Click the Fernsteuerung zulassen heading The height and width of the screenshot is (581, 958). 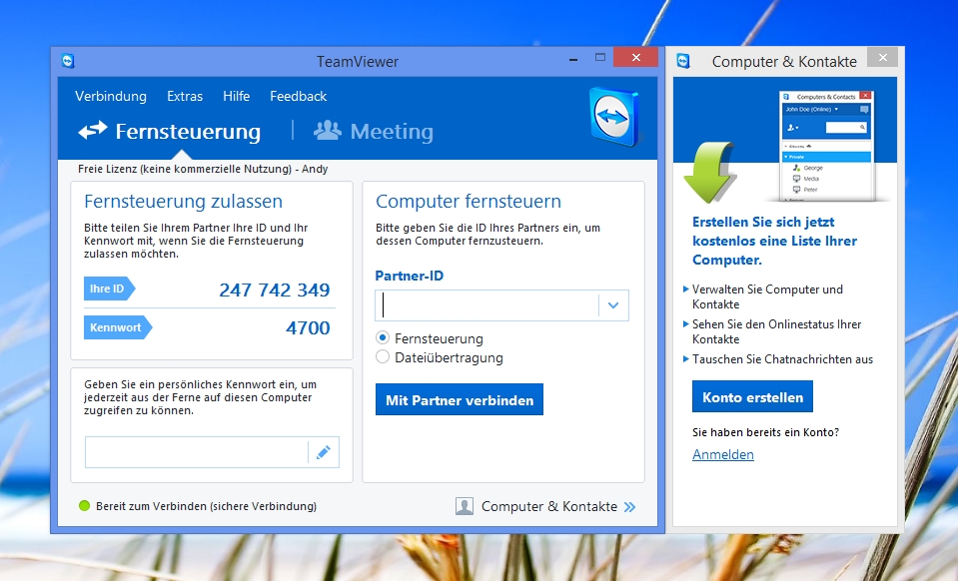click(183, 201)
